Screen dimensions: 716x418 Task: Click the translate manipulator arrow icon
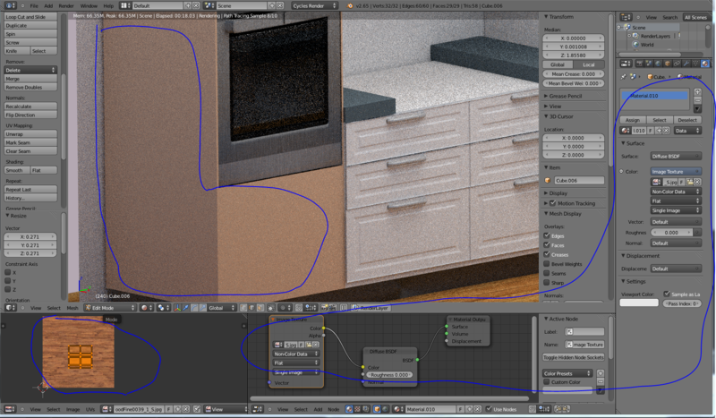pos(185,308)
